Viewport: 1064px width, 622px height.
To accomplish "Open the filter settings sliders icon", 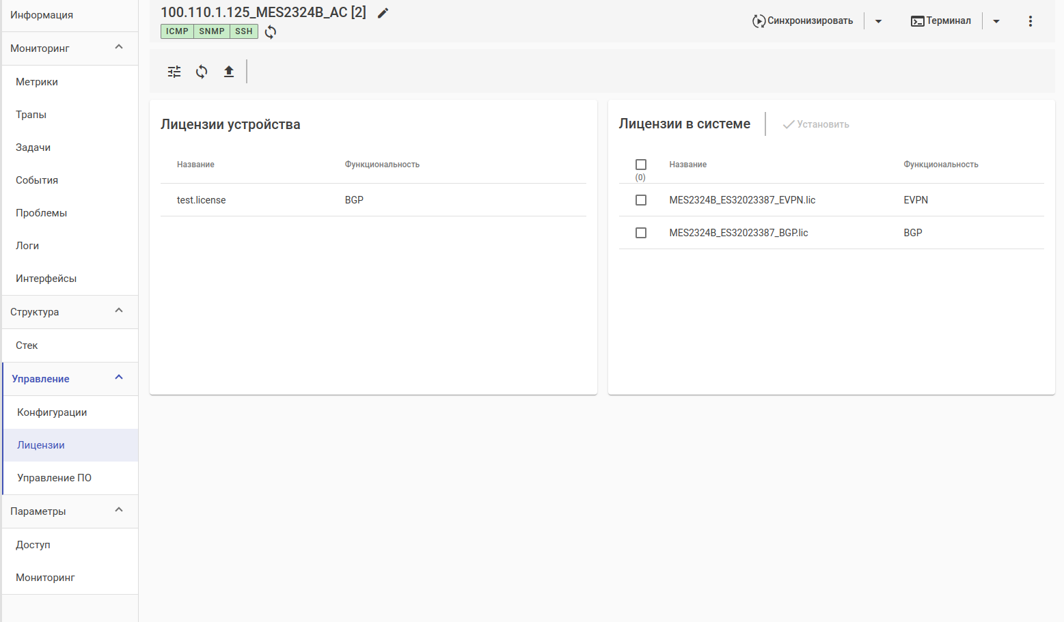I will (x=174, y=72).
